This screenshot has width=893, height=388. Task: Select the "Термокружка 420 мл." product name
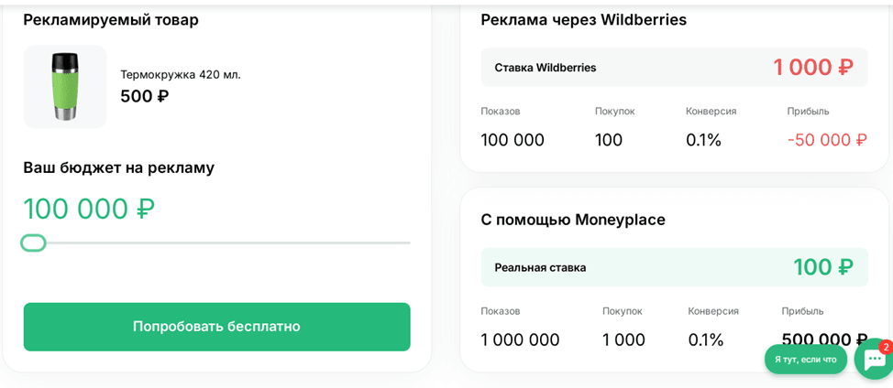[x=181, y=74]
